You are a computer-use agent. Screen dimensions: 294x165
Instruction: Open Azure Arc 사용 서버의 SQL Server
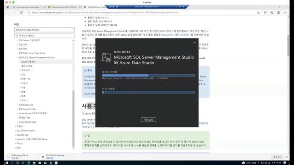click(32, 139)
